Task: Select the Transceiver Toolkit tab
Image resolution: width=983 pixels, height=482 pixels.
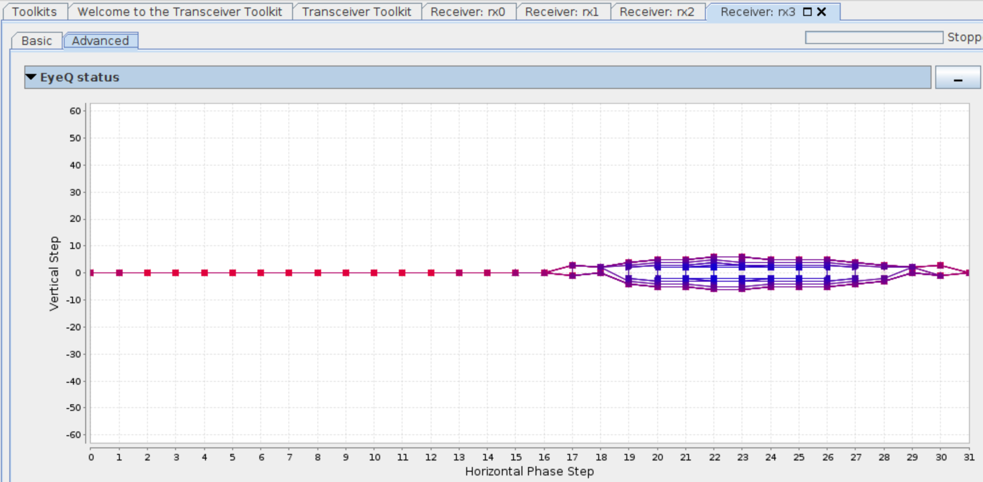Action: click(x=356, y=12)
